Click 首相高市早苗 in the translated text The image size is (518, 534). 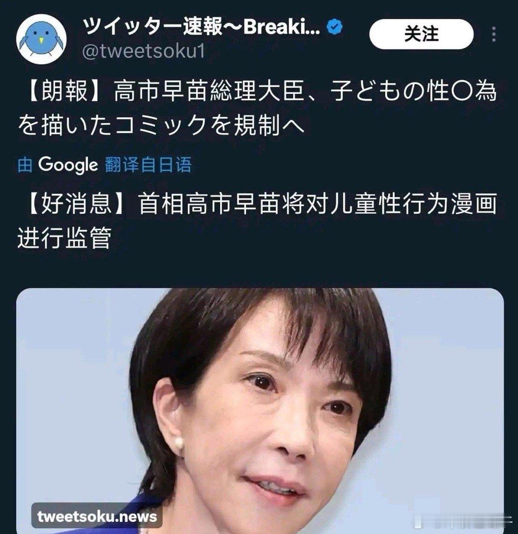[x=209, y=204]
